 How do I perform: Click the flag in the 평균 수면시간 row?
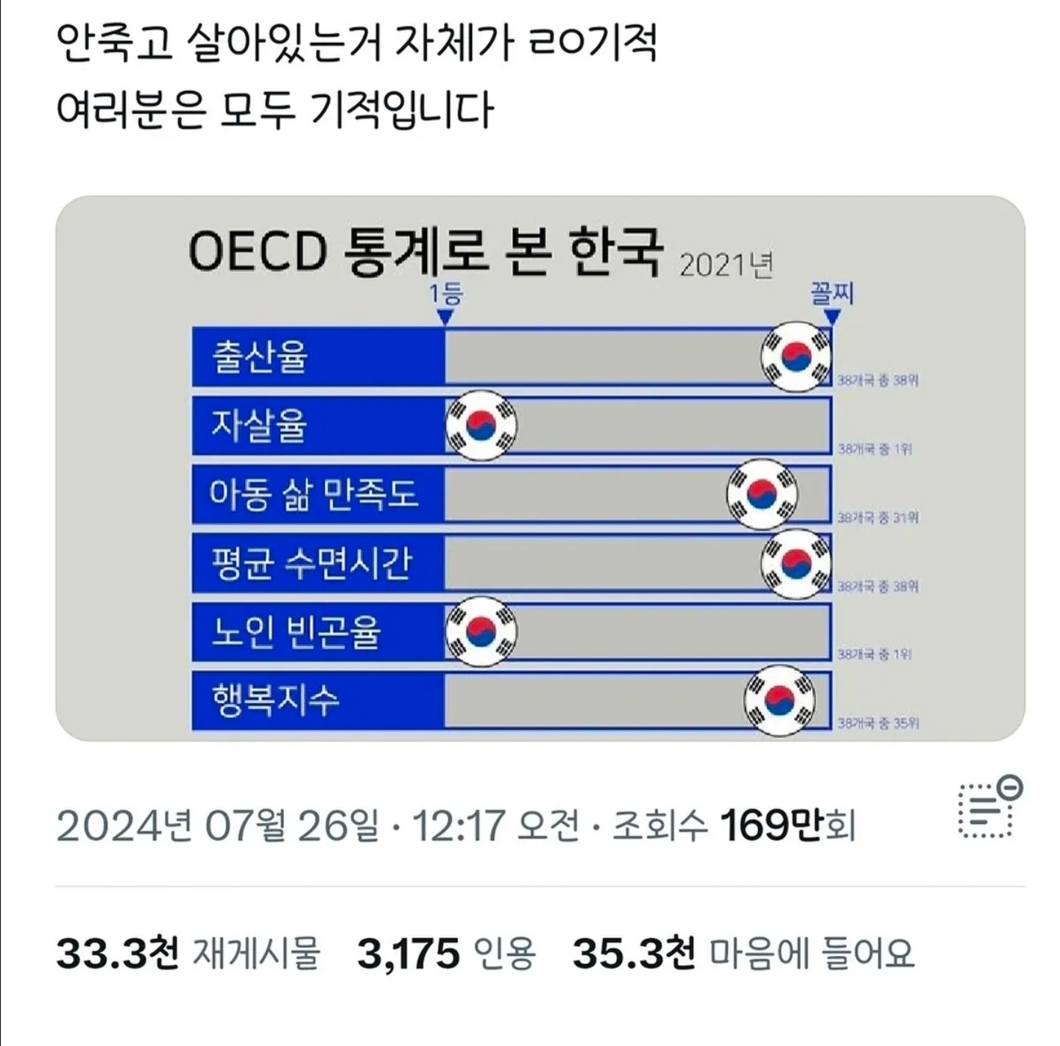pyautogui.click(x=796, y=563)
